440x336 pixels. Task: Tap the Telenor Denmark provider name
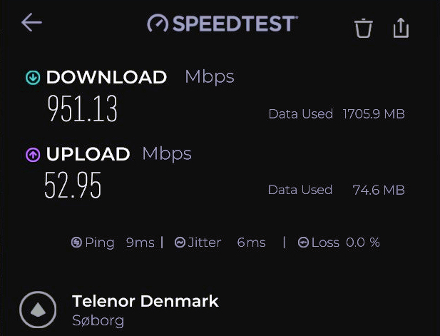point(145,301)
